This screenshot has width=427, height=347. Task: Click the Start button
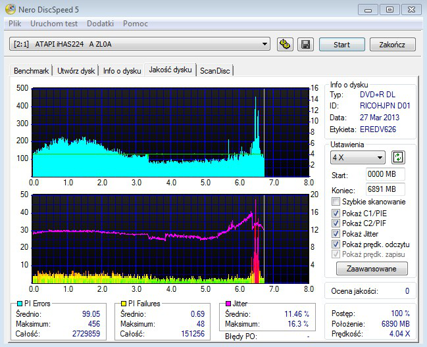coord(341,44)
